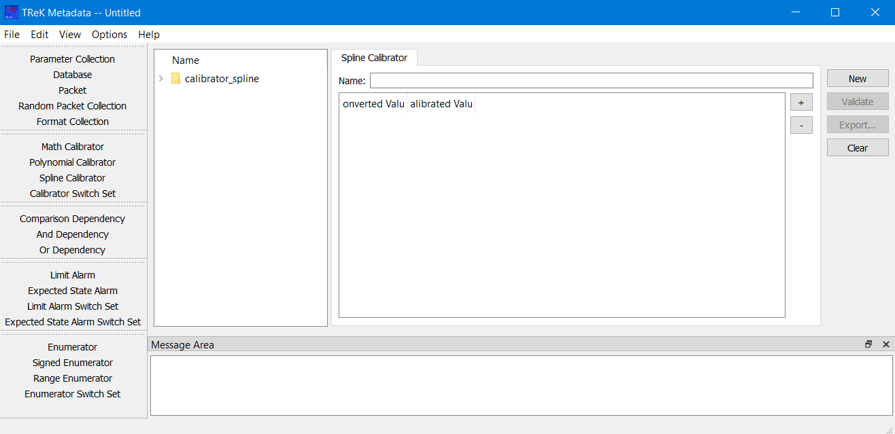This screenshot has width=895, height=434.
Task: Open the File menu
Action: click(x=12, y=35)
